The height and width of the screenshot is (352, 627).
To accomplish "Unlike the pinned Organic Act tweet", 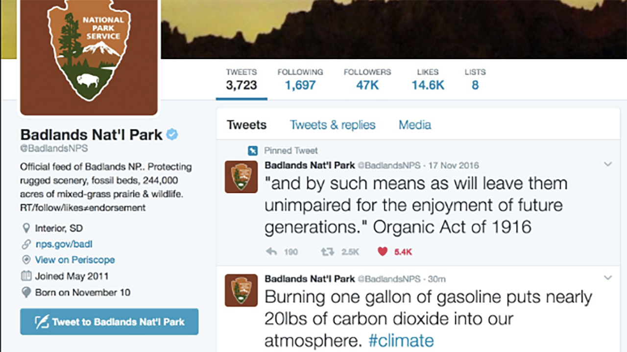I will click(x=384, y=251).
